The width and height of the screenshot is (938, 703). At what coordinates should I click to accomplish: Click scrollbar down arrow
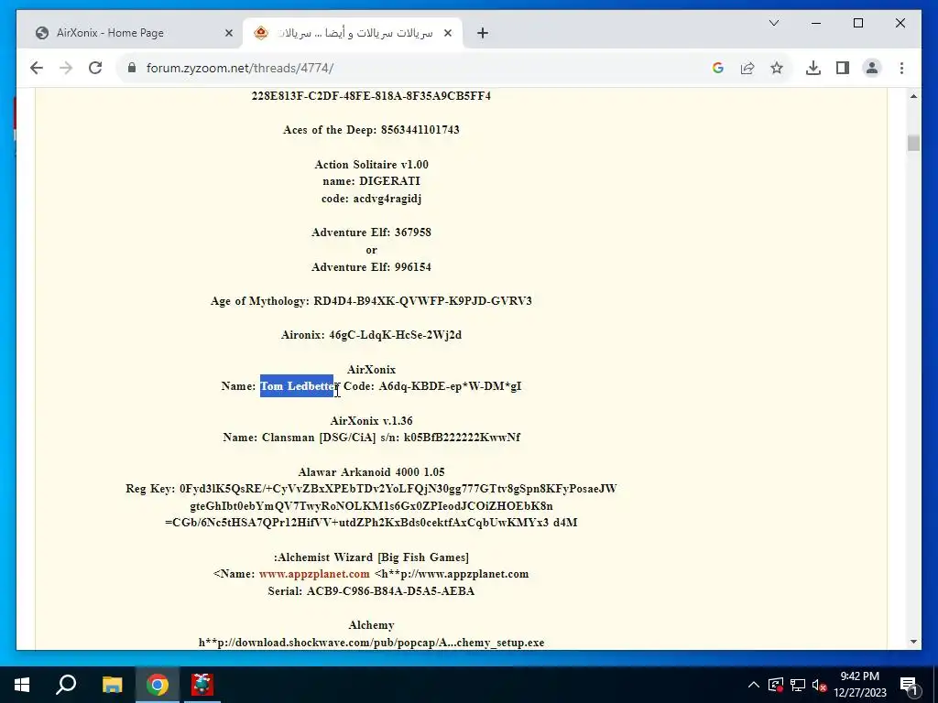coord(913,642)
